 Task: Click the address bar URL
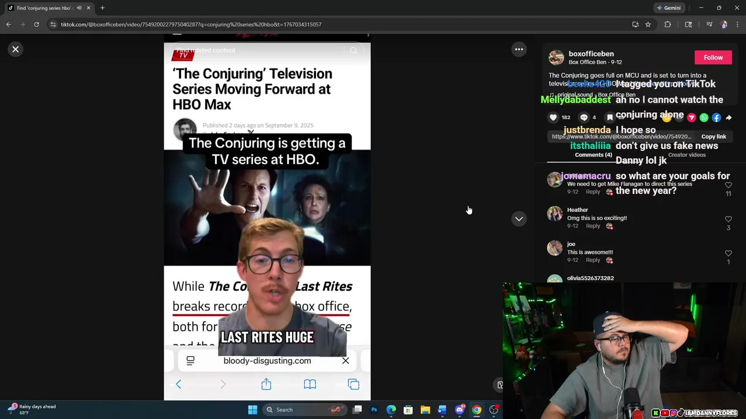[x=191, y=24]
